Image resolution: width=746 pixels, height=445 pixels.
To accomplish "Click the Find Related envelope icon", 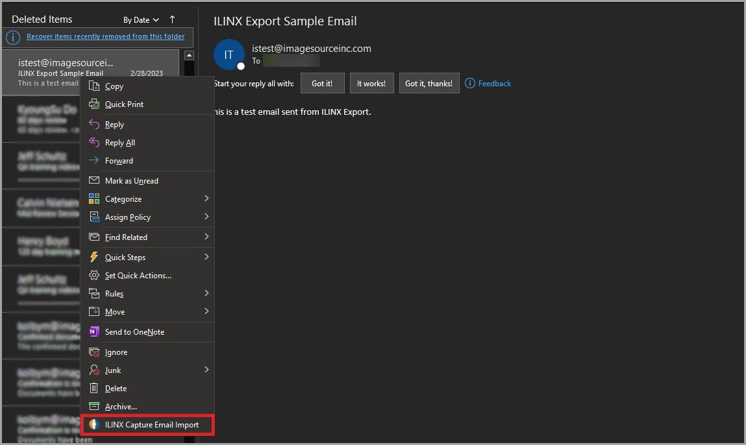I will click(94, 237).
